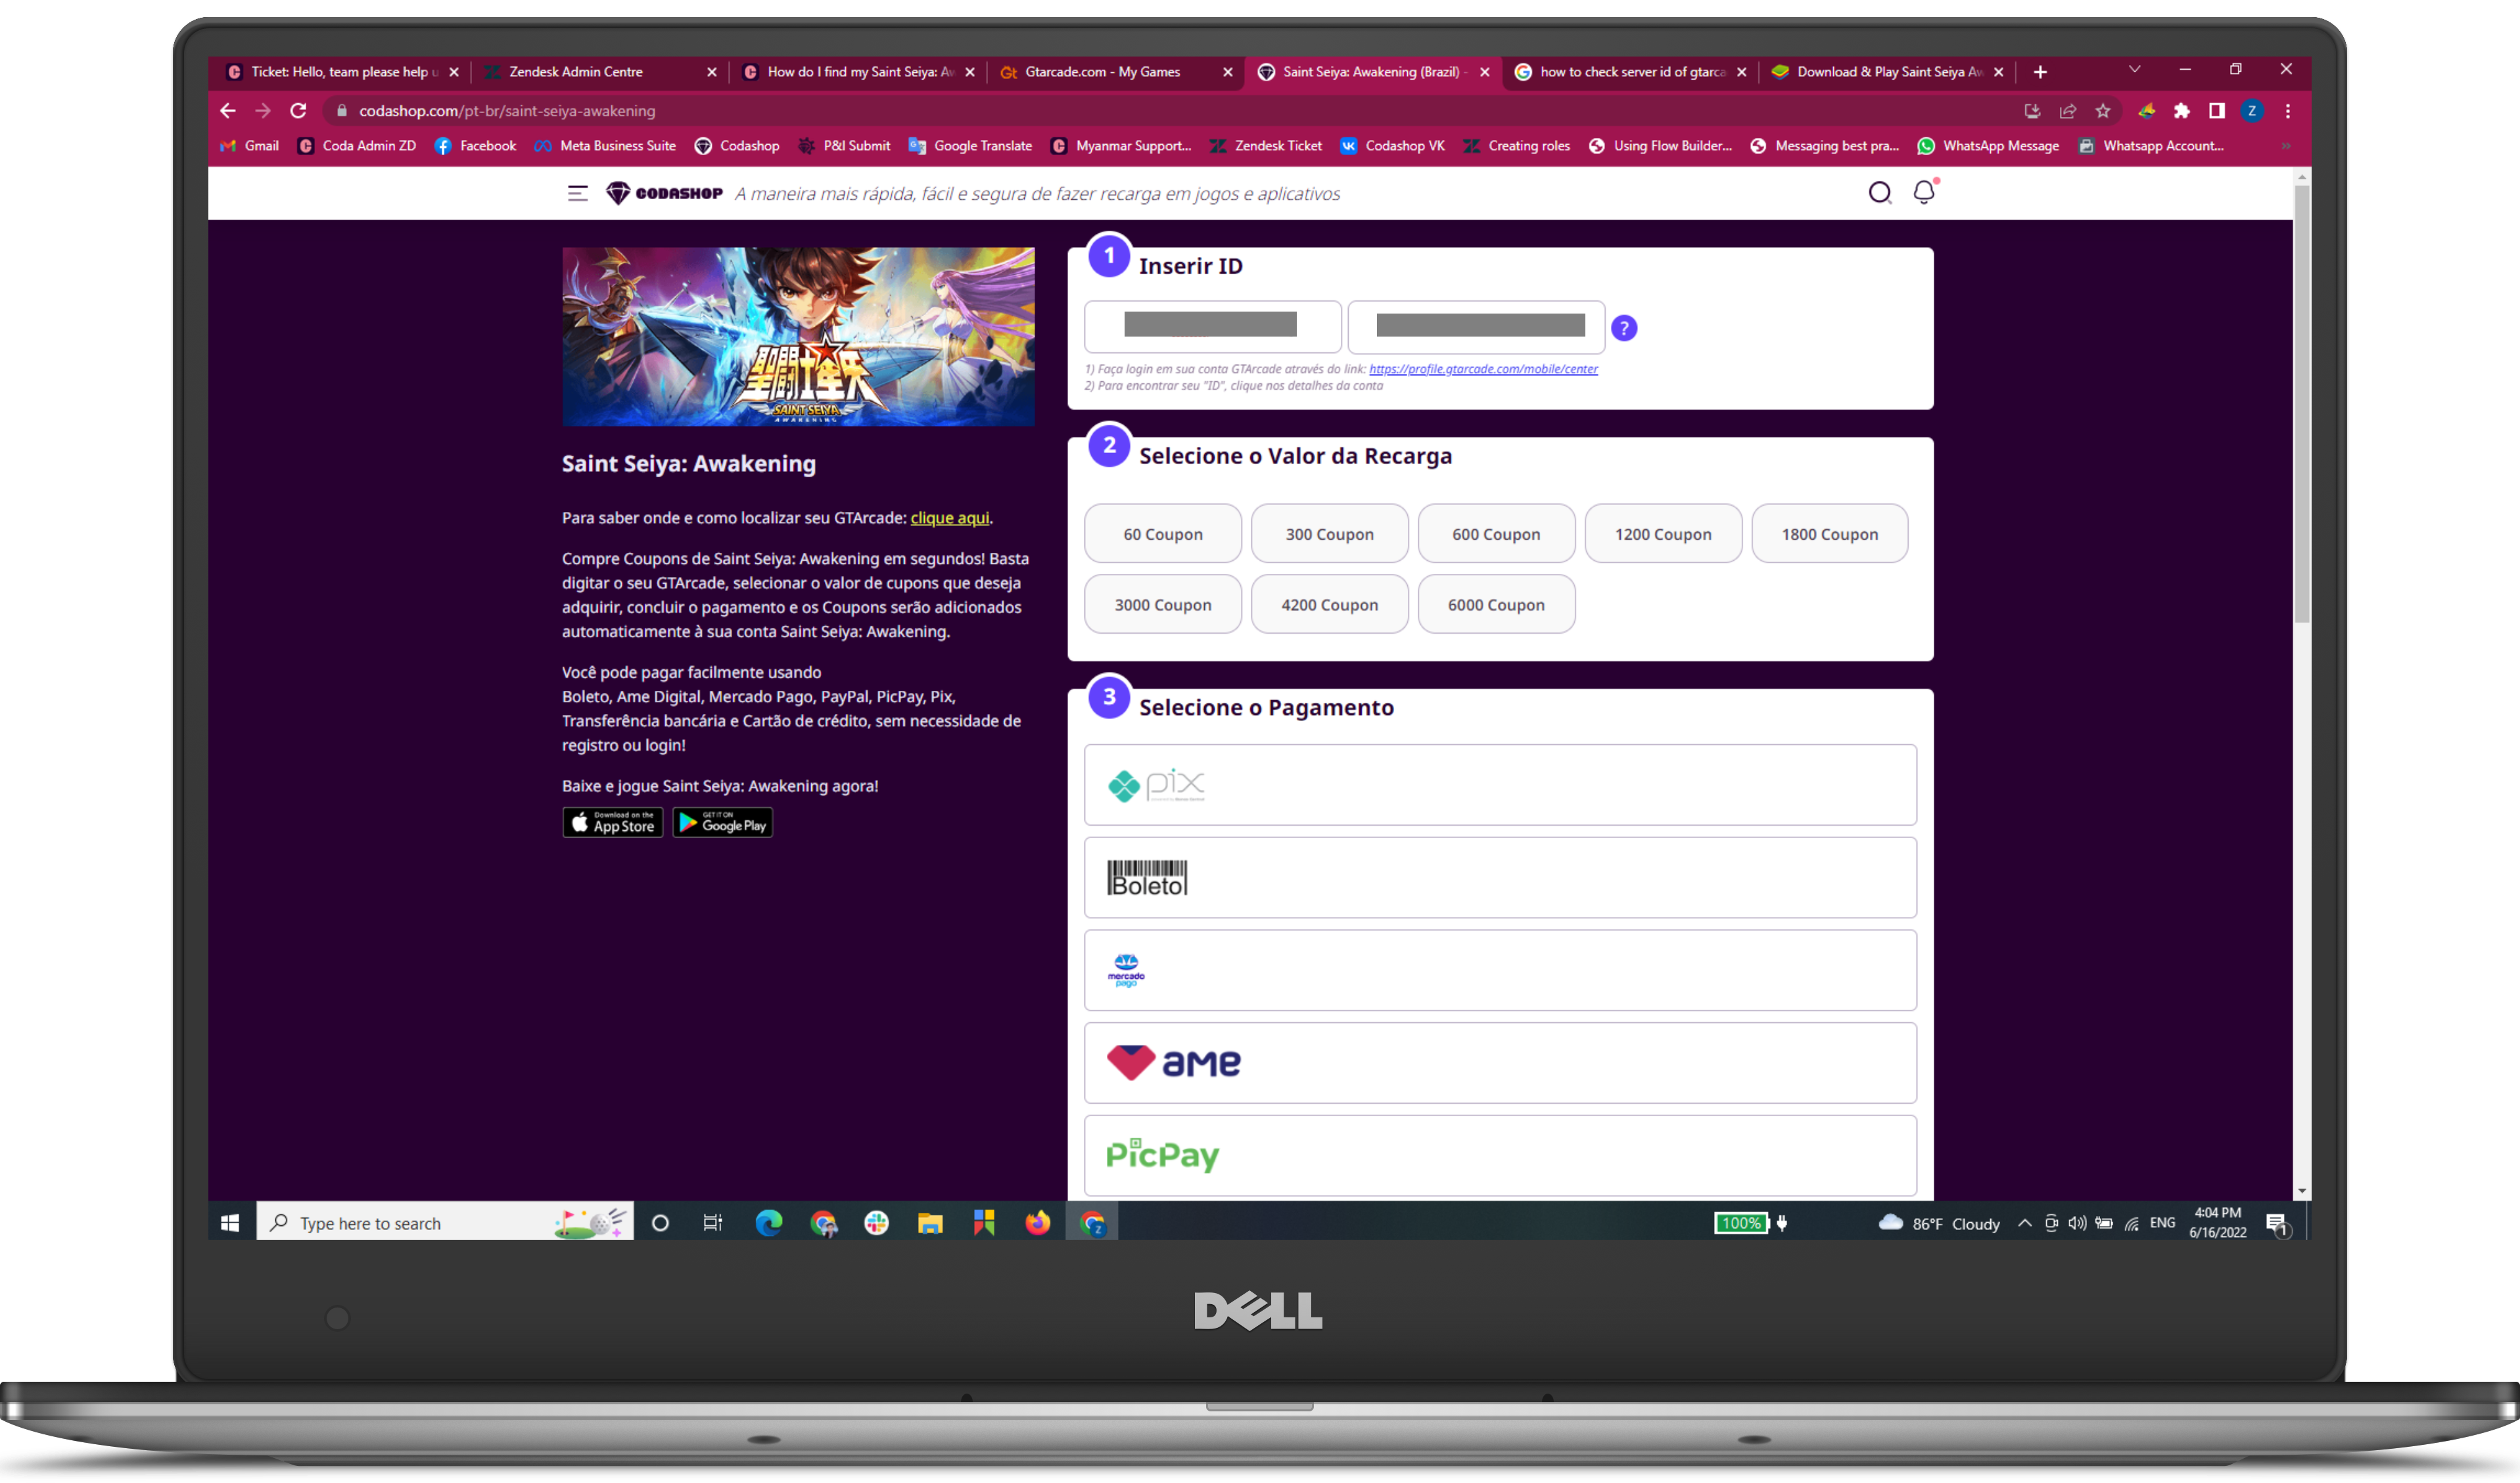
Task: Choose PicPay as payment method
Action: 1500,1155
